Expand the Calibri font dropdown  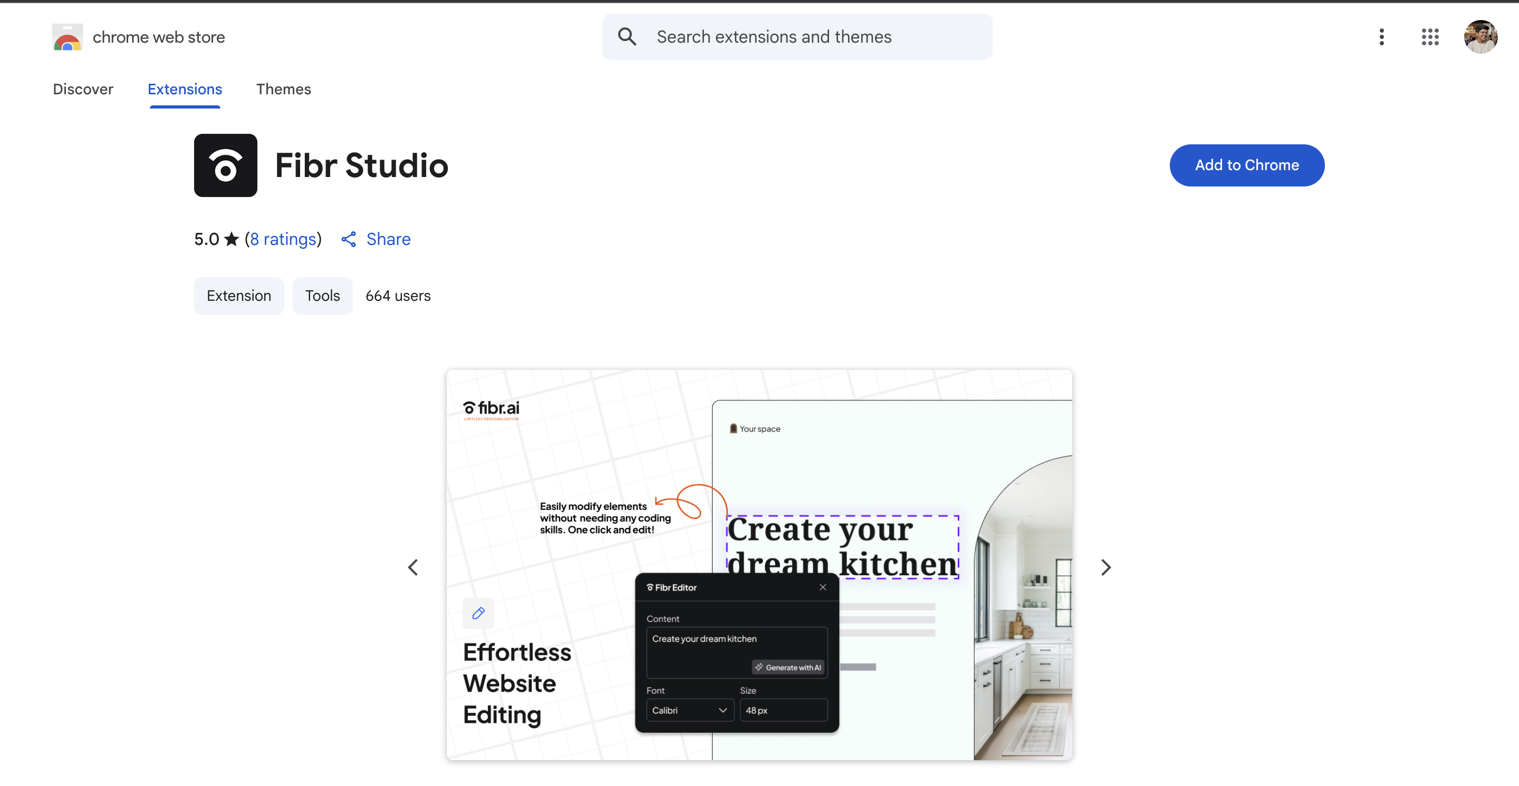pos(690,710)
